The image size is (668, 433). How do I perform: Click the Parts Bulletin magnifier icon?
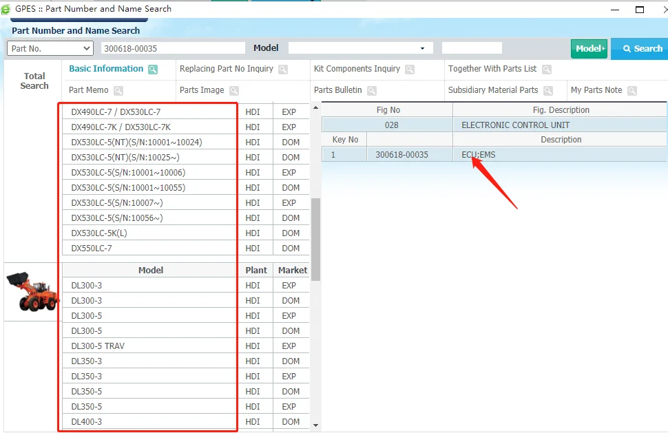coord(372,91)
